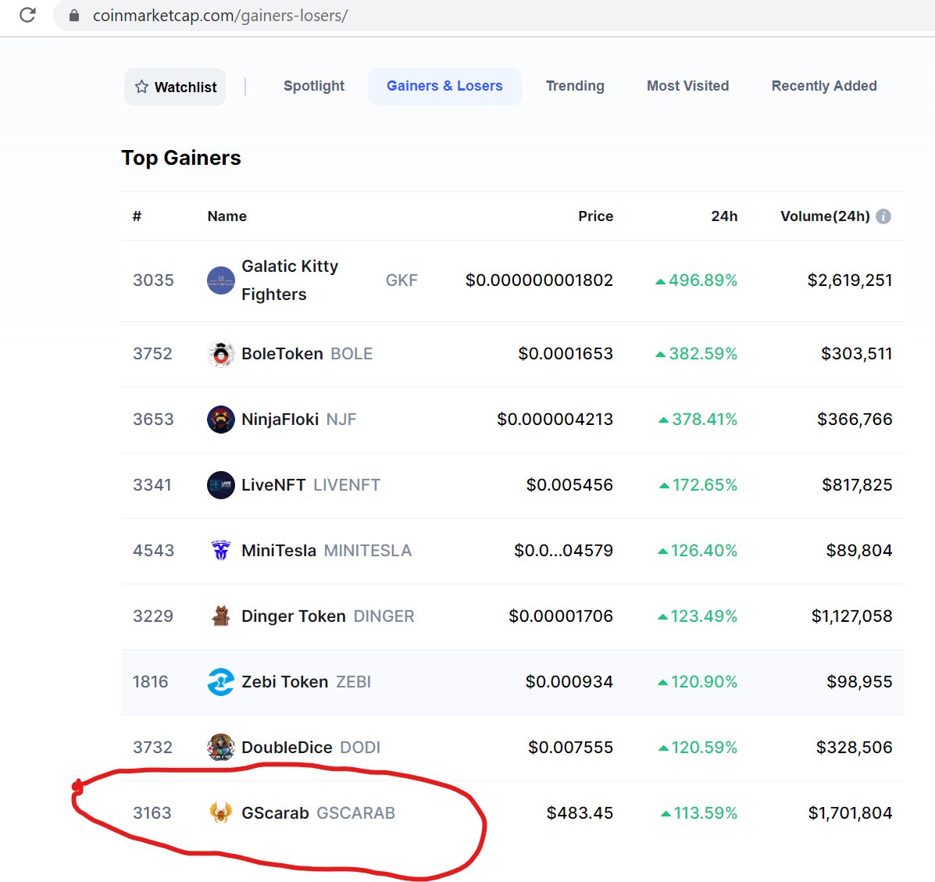Viewport: 935px width, 882px height.
Task: Open the MiniTesla coin link
Action: (279, 551)
